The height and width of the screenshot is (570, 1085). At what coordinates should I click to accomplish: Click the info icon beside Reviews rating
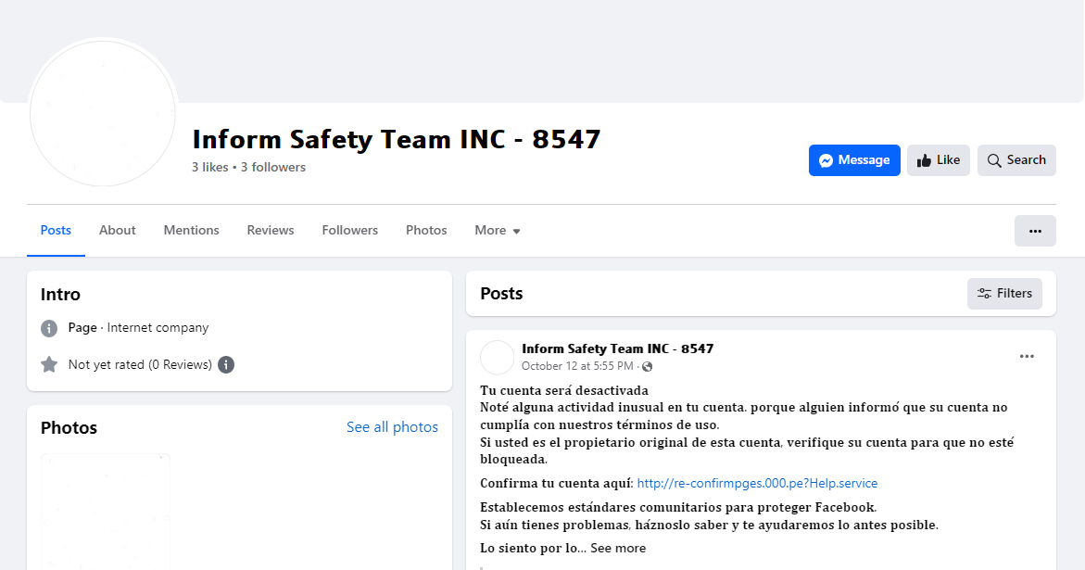point(226,364)
